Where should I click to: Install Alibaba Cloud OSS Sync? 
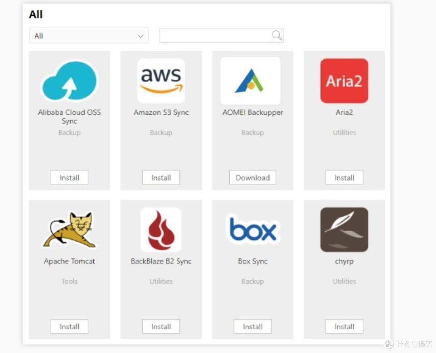coord(69,178)
